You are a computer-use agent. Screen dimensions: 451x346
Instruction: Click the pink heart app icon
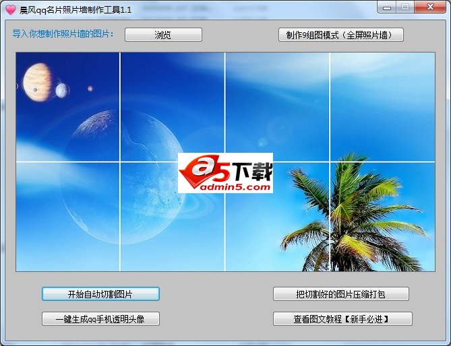click(x=11, y=10)
